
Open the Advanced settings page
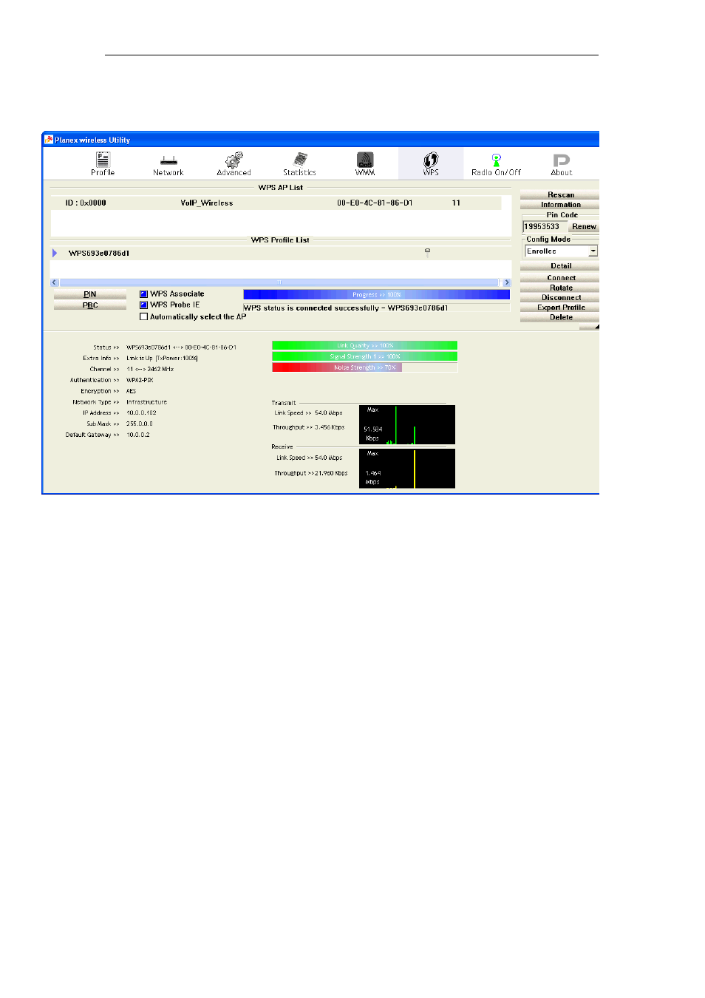[234, 163]
